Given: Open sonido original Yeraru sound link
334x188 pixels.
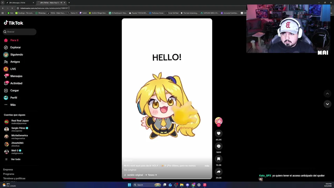Looking at the screenshot, I should tap(140, 175).
